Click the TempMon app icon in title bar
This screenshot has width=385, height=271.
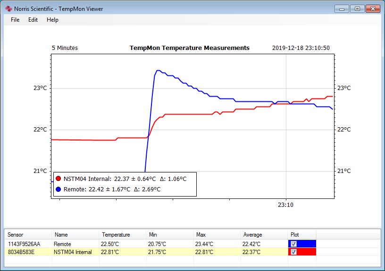pyautogui.click(x=8, y=9)
